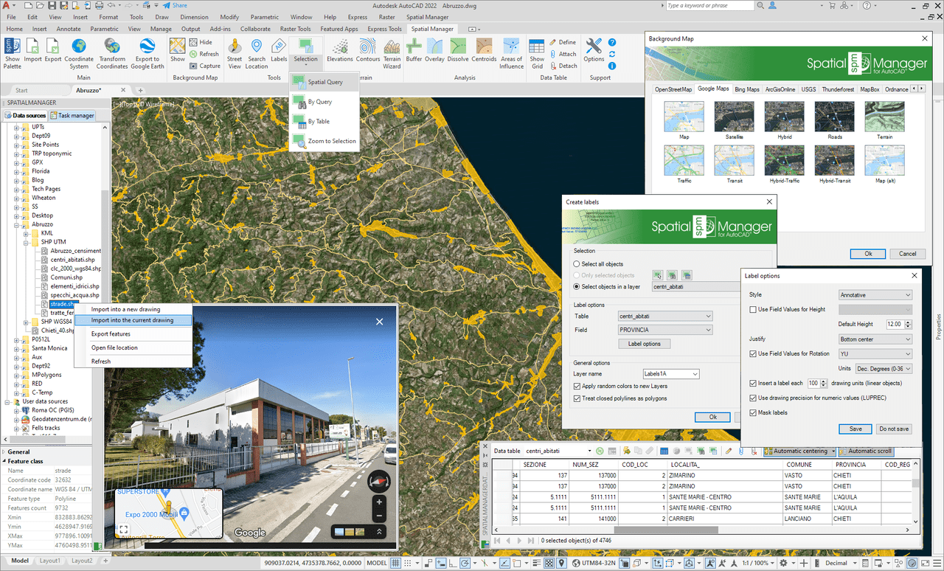The width and height of the screenshot is (944, 571).
Task: Collapse the SHP UTM folder node
Action: (x=27, y=242)
